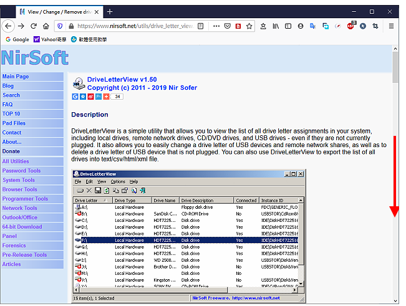Open the Google bookmark

[17, 39]
